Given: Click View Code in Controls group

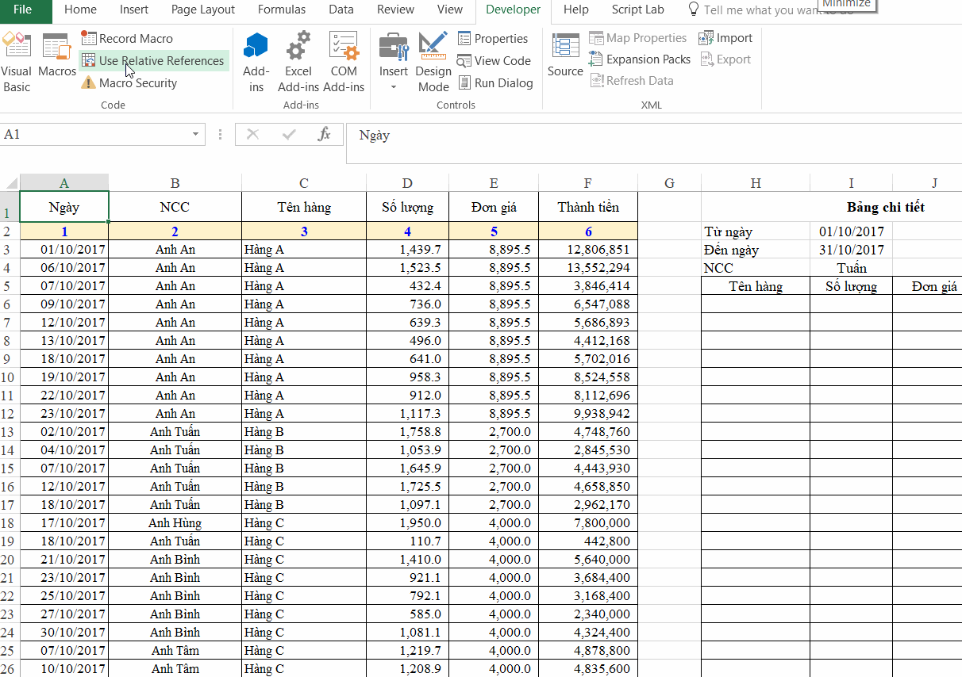Looking at the screenshot, I should [x=494, y=60].
